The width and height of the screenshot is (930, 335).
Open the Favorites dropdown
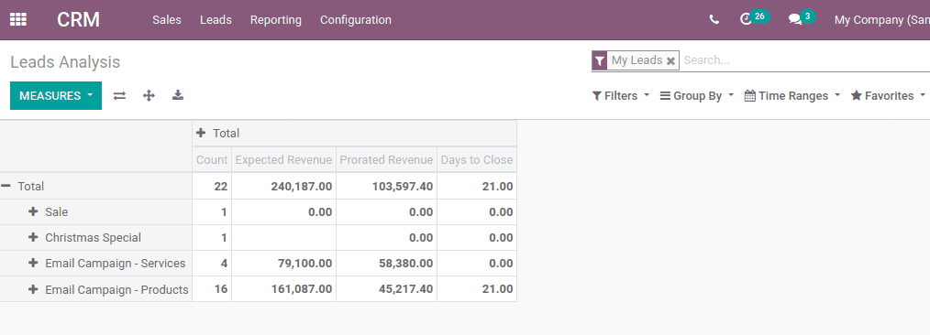pyautogui.click(x=888, y=95)
